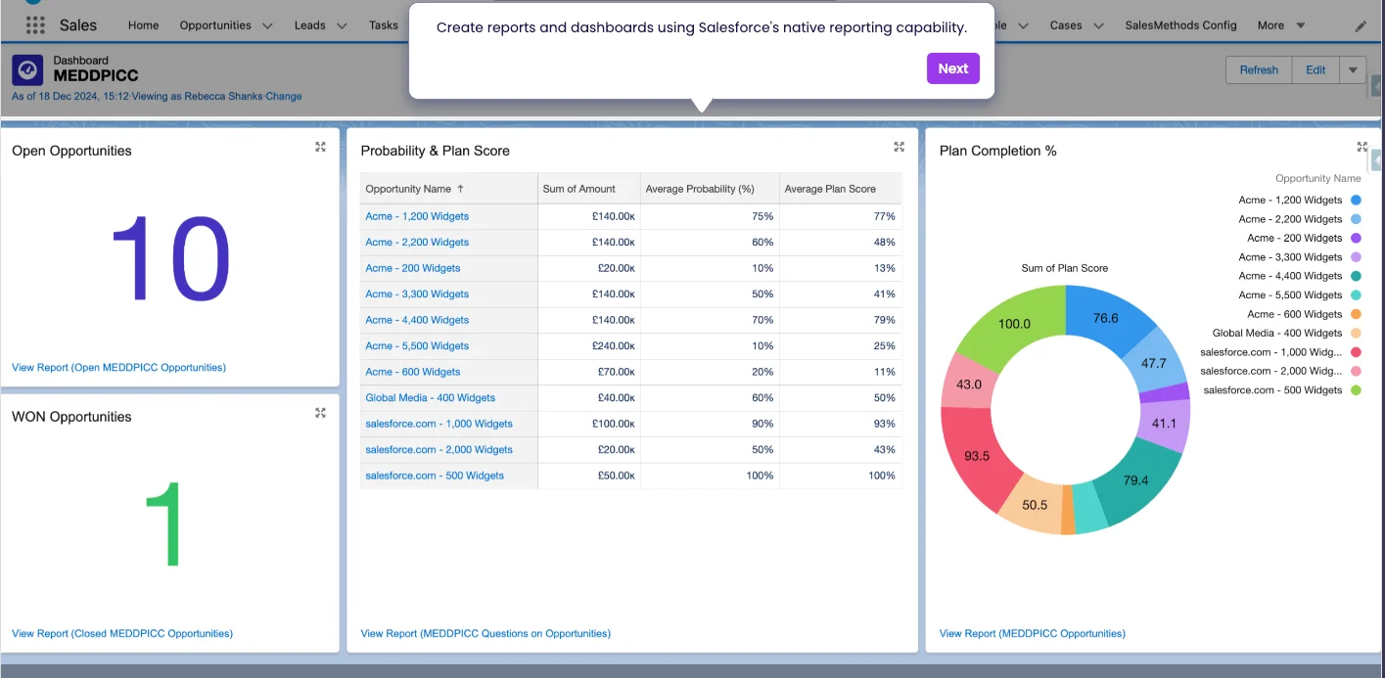View Report MEDDPICC Questions on Opportunities

tap(485, 634)
